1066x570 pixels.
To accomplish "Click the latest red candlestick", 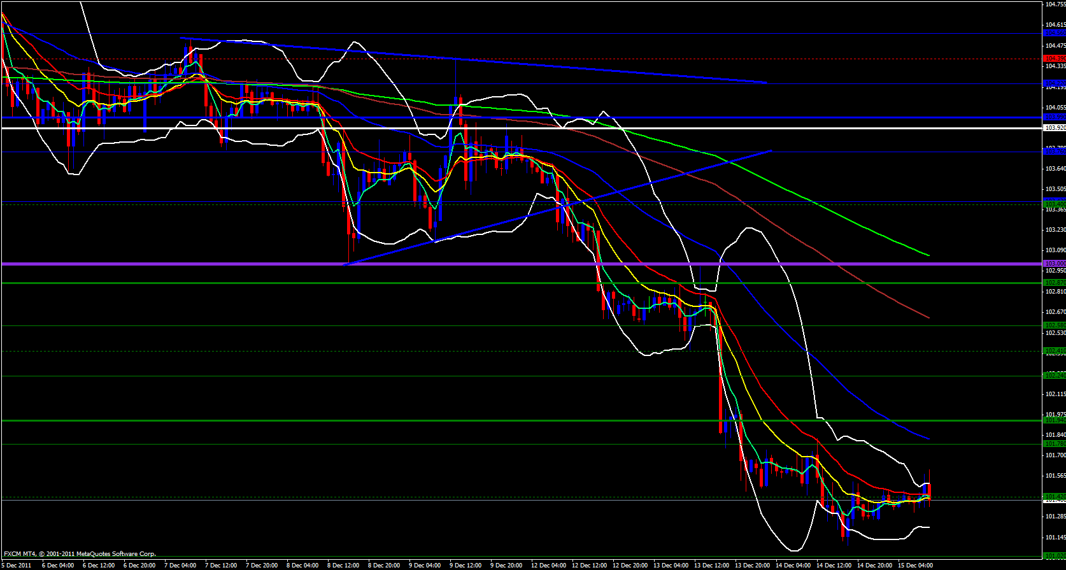I will click(x=930, y=490).
